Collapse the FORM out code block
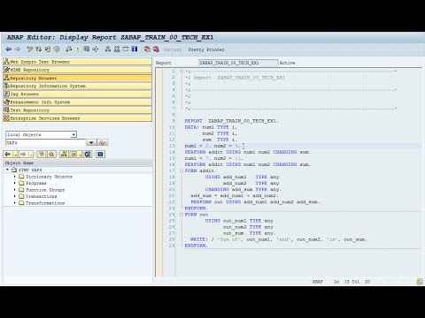The height and width of the screenshot is (318, 425). coord(182,215)
